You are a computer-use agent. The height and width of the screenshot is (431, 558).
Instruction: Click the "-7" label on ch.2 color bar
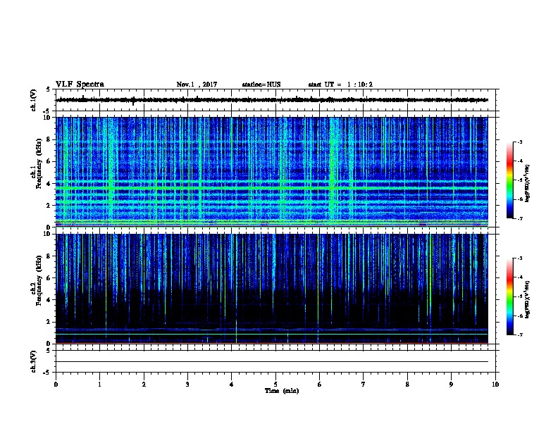tap(519, 335)
